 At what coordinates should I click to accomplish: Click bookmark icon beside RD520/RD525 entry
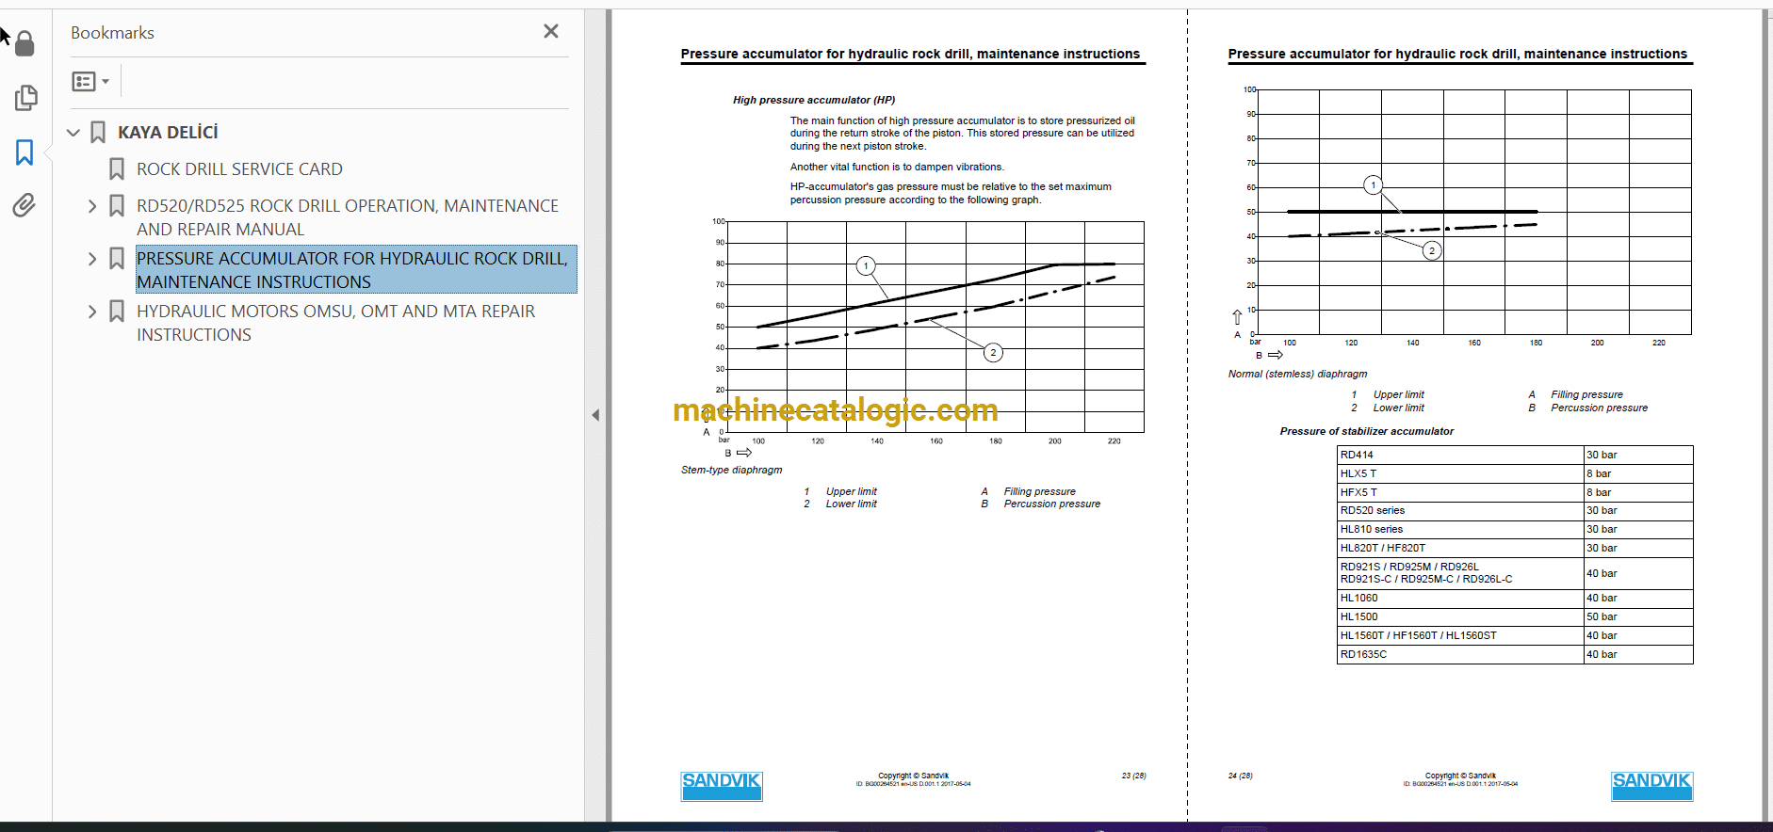[117, 206]
